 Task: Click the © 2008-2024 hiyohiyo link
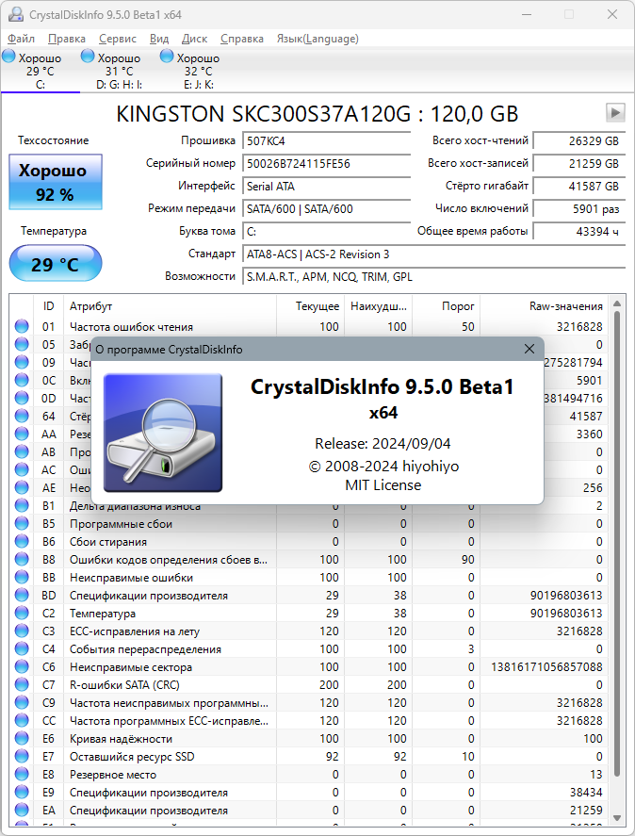[x=383, y=466]
